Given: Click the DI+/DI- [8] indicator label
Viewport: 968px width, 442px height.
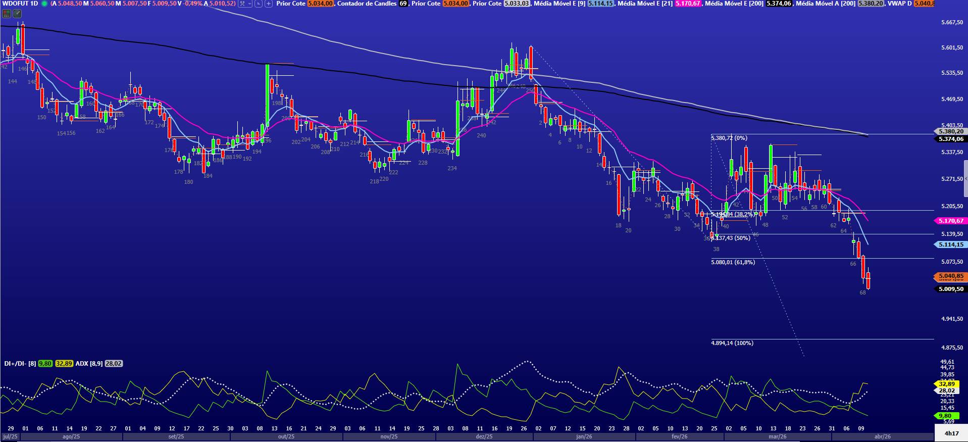Looking at the screenshot, I should pyautogui.click(x=20, y=363).
